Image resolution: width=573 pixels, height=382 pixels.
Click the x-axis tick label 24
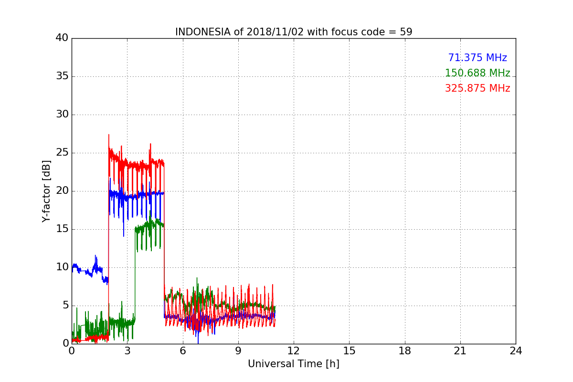[x=516, y=351]
